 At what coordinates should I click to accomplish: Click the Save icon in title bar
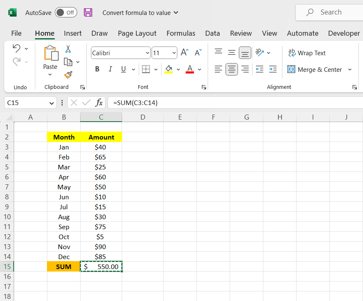(x=88, y=12)
